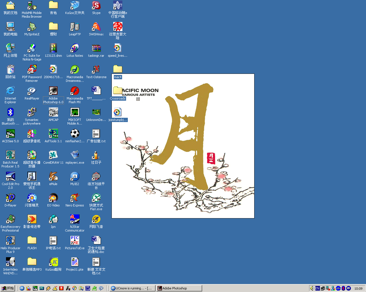Select the Adobe Photoshop 6.0 desktop icon

pos(53,95)
